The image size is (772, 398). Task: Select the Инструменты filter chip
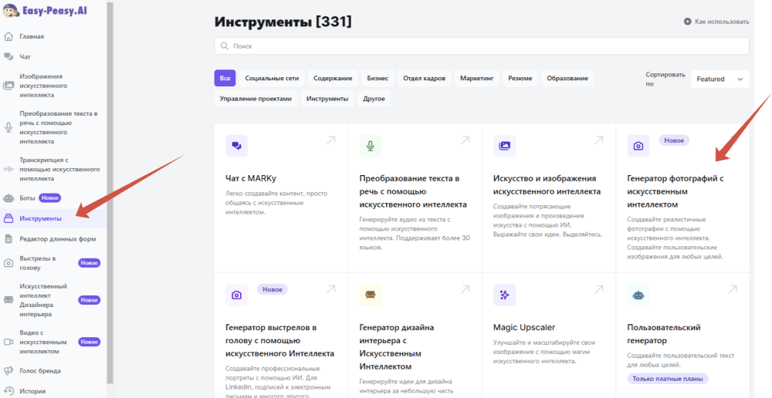[x=327, y=99]
